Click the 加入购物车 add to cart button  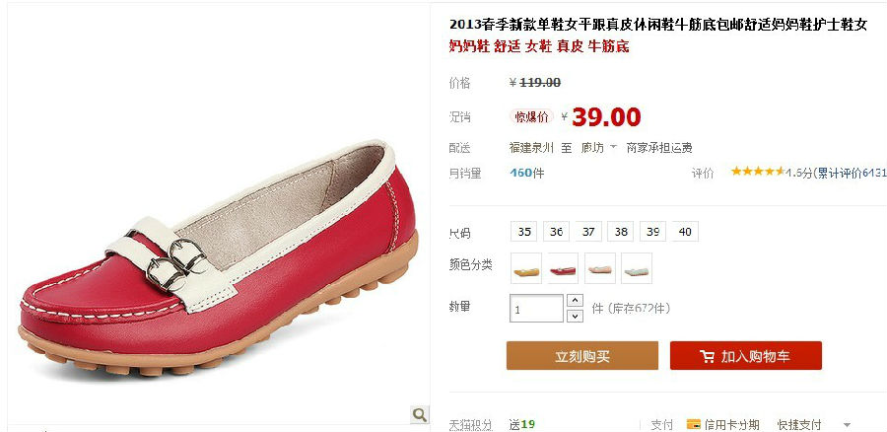[746, 356]
